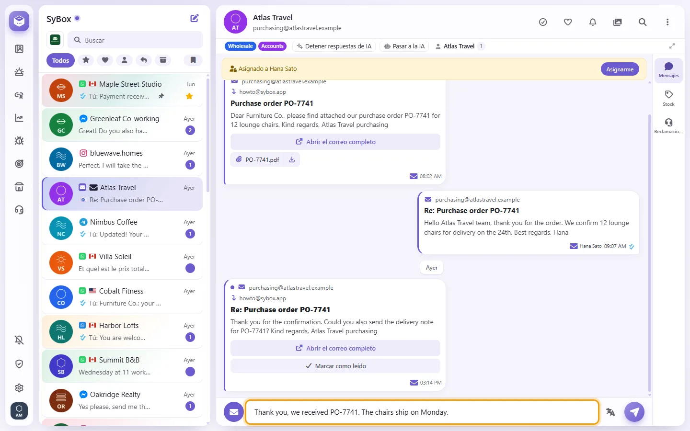Open the Atlas Travel contact chip
Viewport: 690px width, 431px height.
tap(460, 46)
